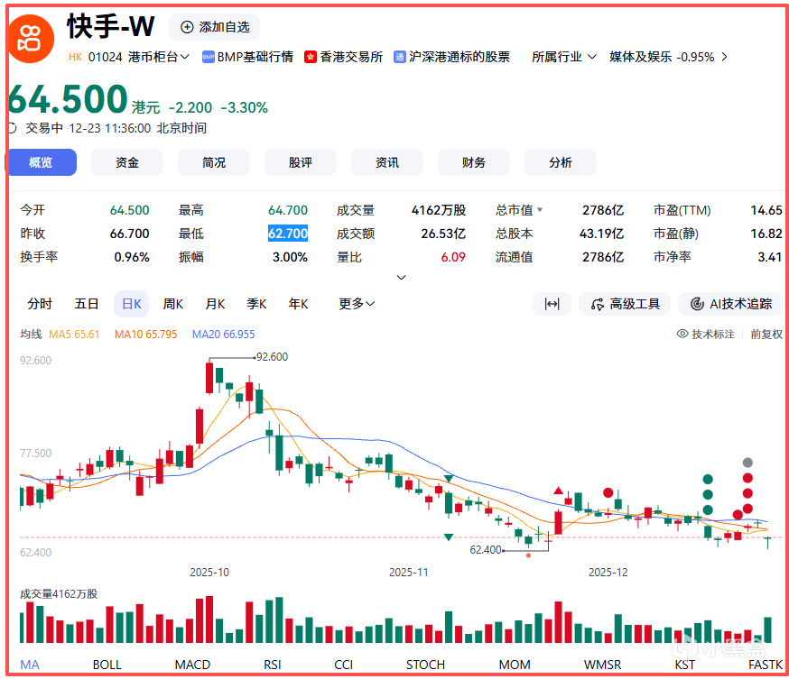Select 季K chart period
Image resolution: width=789 pixels, height=679 pixels.
pos(256,304)
